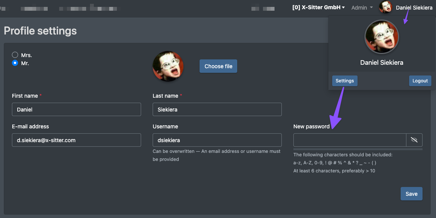Click the Choose file button
This screenshot has height=218, width=436.
coord(218,66)
